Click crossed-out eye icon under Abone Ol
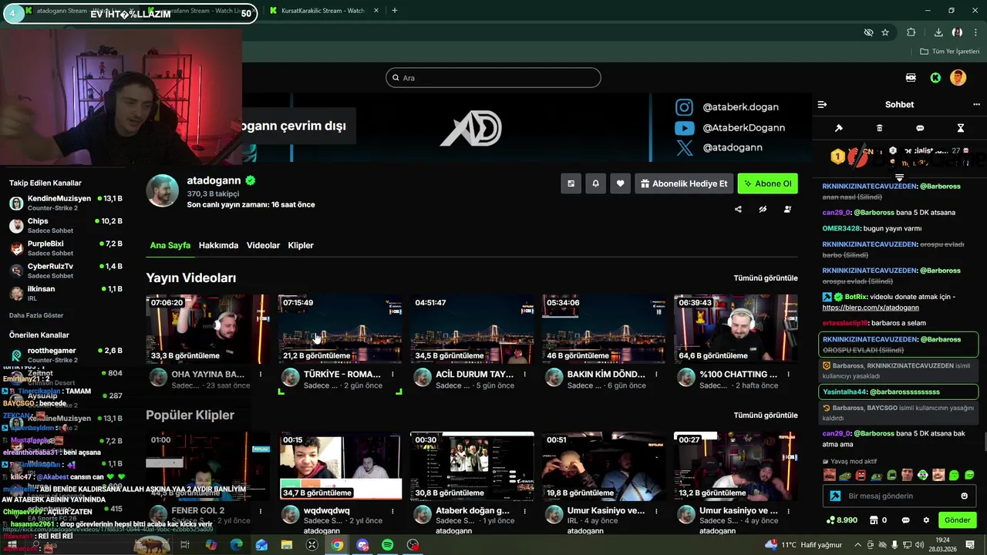The width and height of the screenshot is (987, 555). 763,209
